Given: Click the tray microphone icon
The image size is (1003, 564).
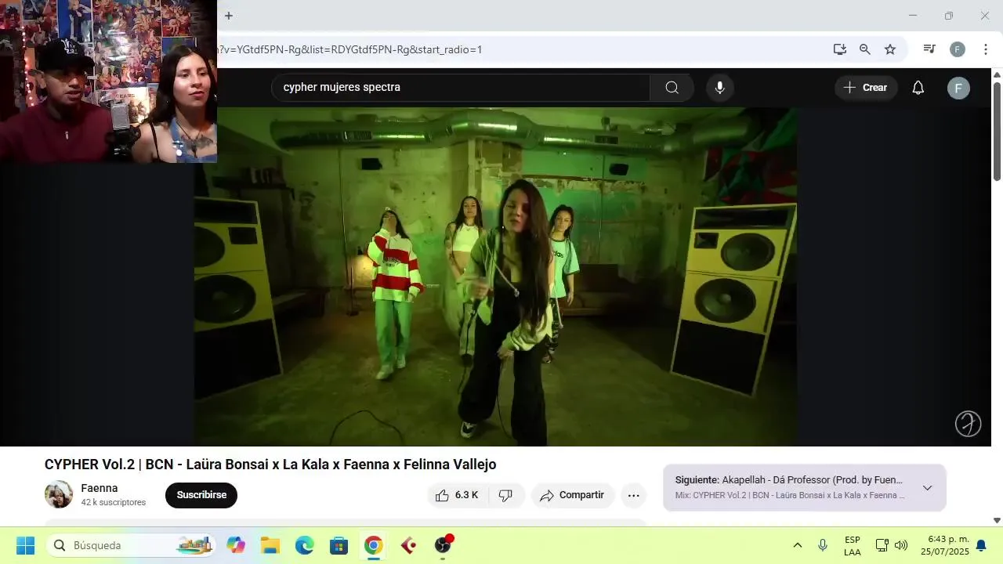Looking at the screenshot, I should pyautogui.click(x=823, y=545).
